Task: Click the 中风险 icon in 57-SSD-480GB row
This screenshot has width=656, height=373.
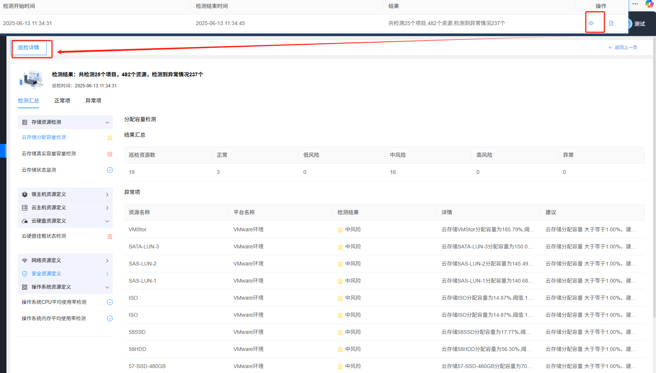Action: pos(340,367)
